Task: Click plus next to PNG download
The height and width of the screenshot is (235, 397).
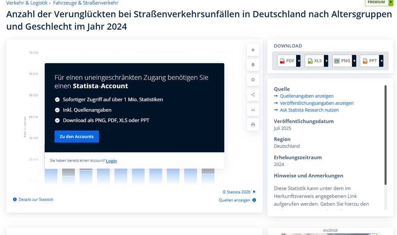Action: (354, 61)
